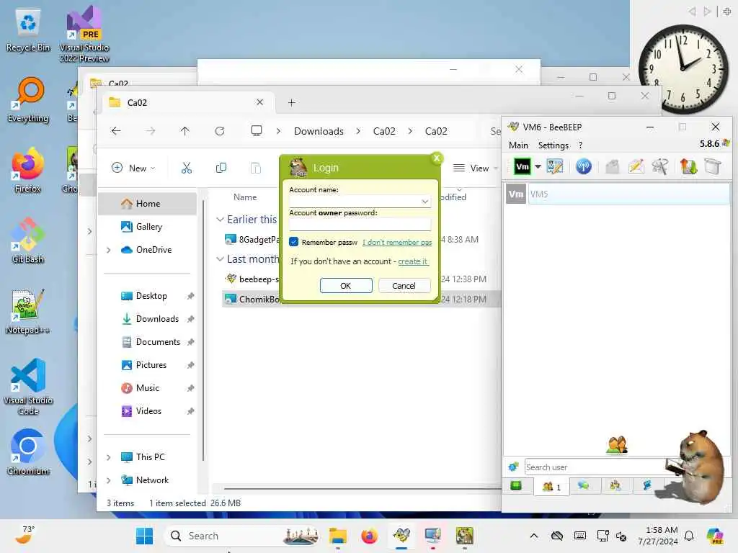
Task: Open the Main menu in BeeBEEP
Action: click(518, 145)
